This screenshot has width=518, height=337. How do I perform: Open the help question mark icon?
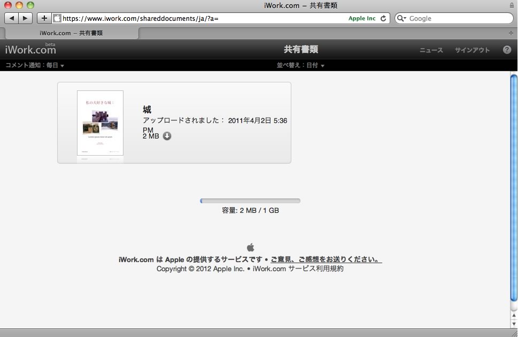[x=507, y=50]
